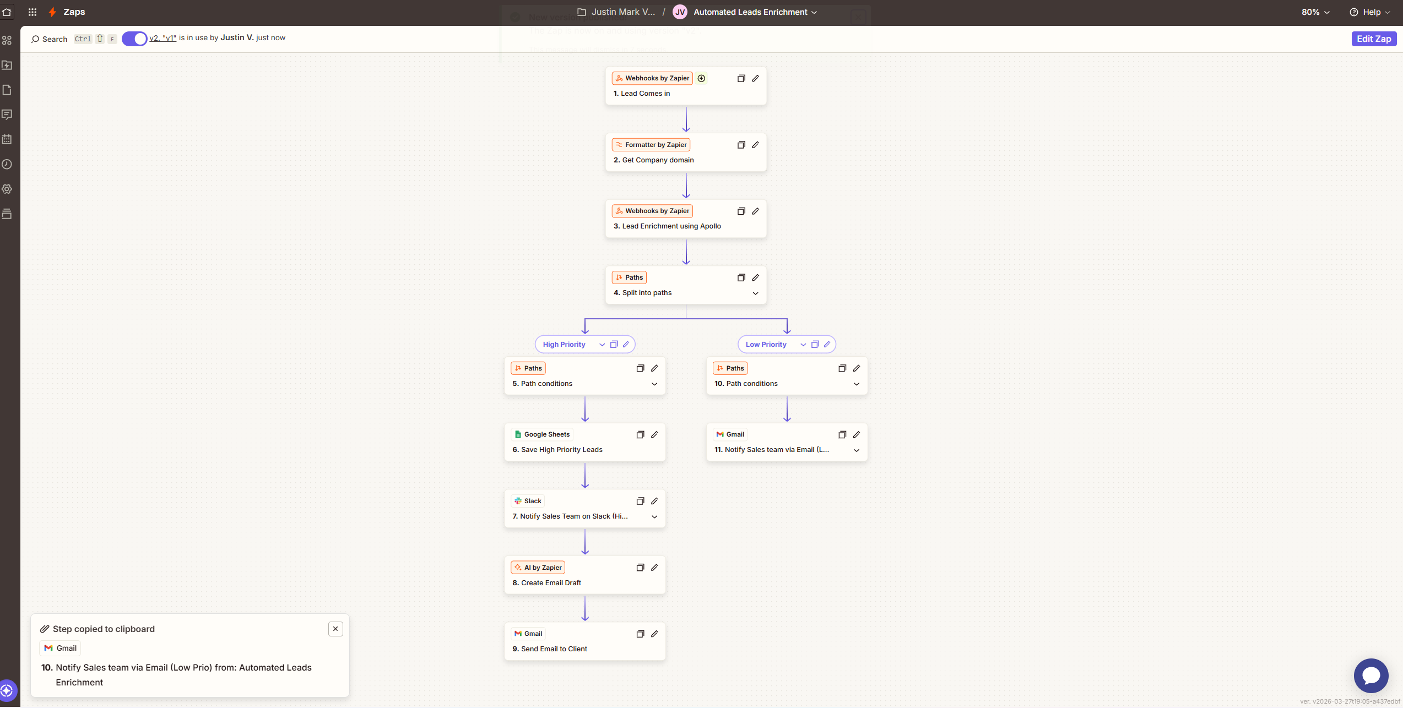Select the "8. Create Email Draft" step title
The image size is (1403, 708).
coord(546,583)
